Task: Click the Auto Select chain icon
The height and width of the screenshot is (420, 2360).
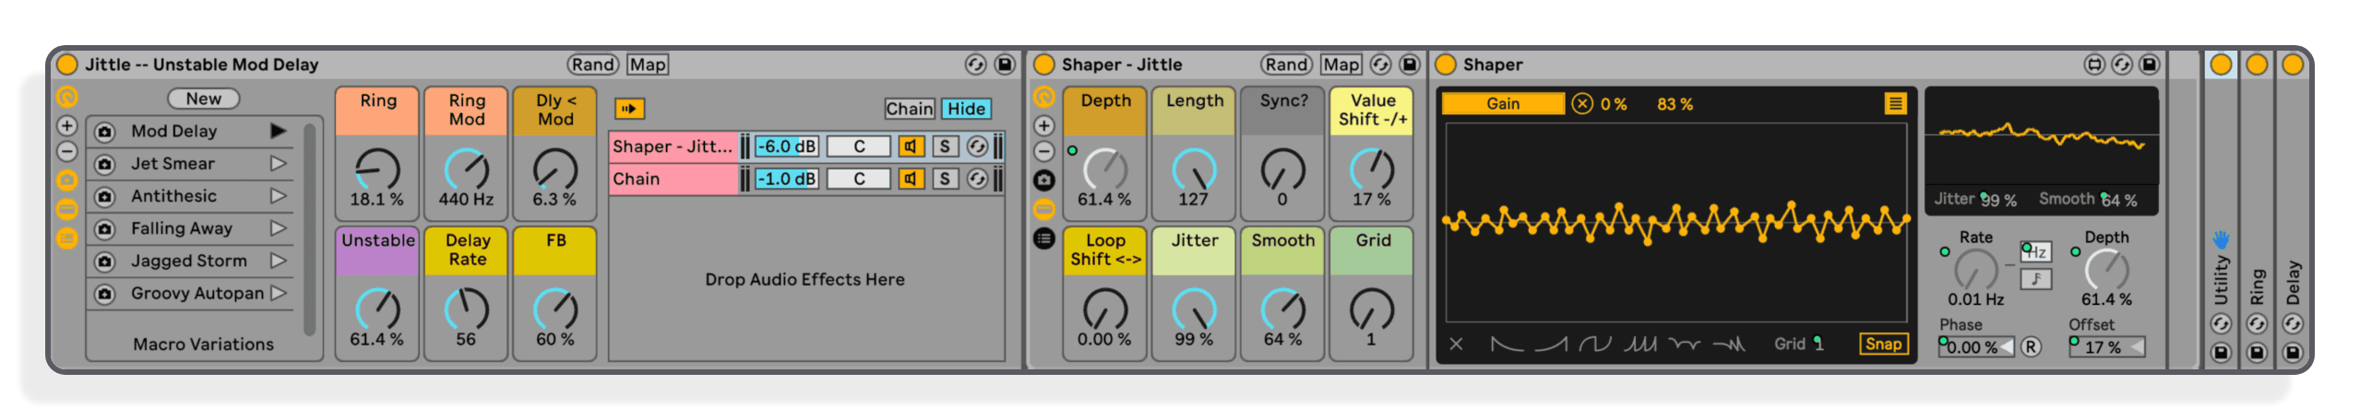Action: coord(629,109)
